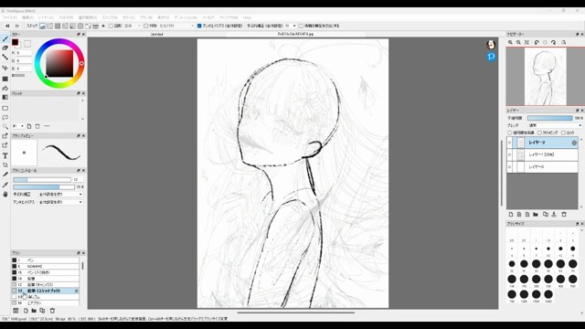Adjust brush size slider in Brush Control
The width and height of the screenshot is (585, 329).
tap(42, 180)
